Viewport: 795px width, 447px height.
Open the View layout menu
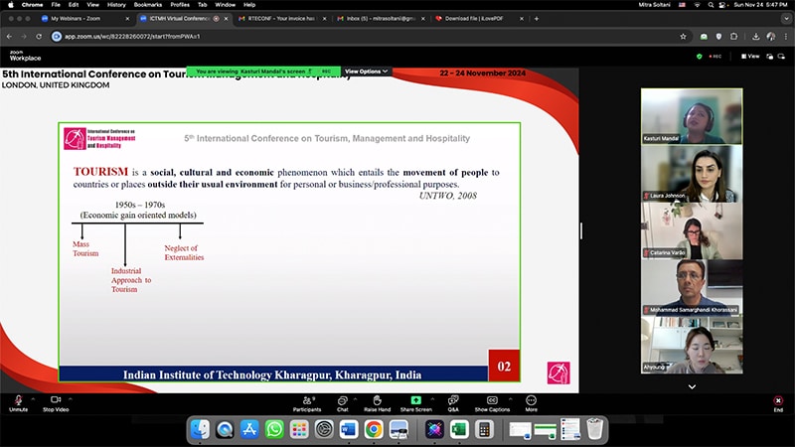(x=751, y=56)
